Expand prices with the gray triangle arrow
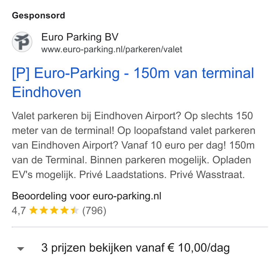The image size is (280, 270). (x=21, y=249)
